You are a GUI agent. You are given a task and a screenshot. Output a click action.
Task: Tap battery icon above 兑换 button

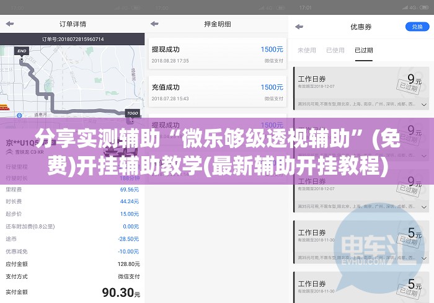coord(424,7)
